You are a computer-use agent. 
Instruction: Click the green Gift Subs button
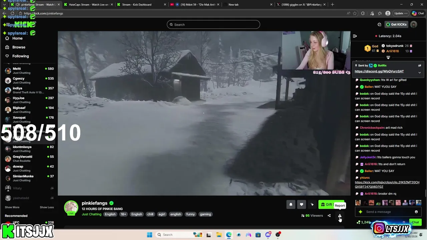pos(331,205)
